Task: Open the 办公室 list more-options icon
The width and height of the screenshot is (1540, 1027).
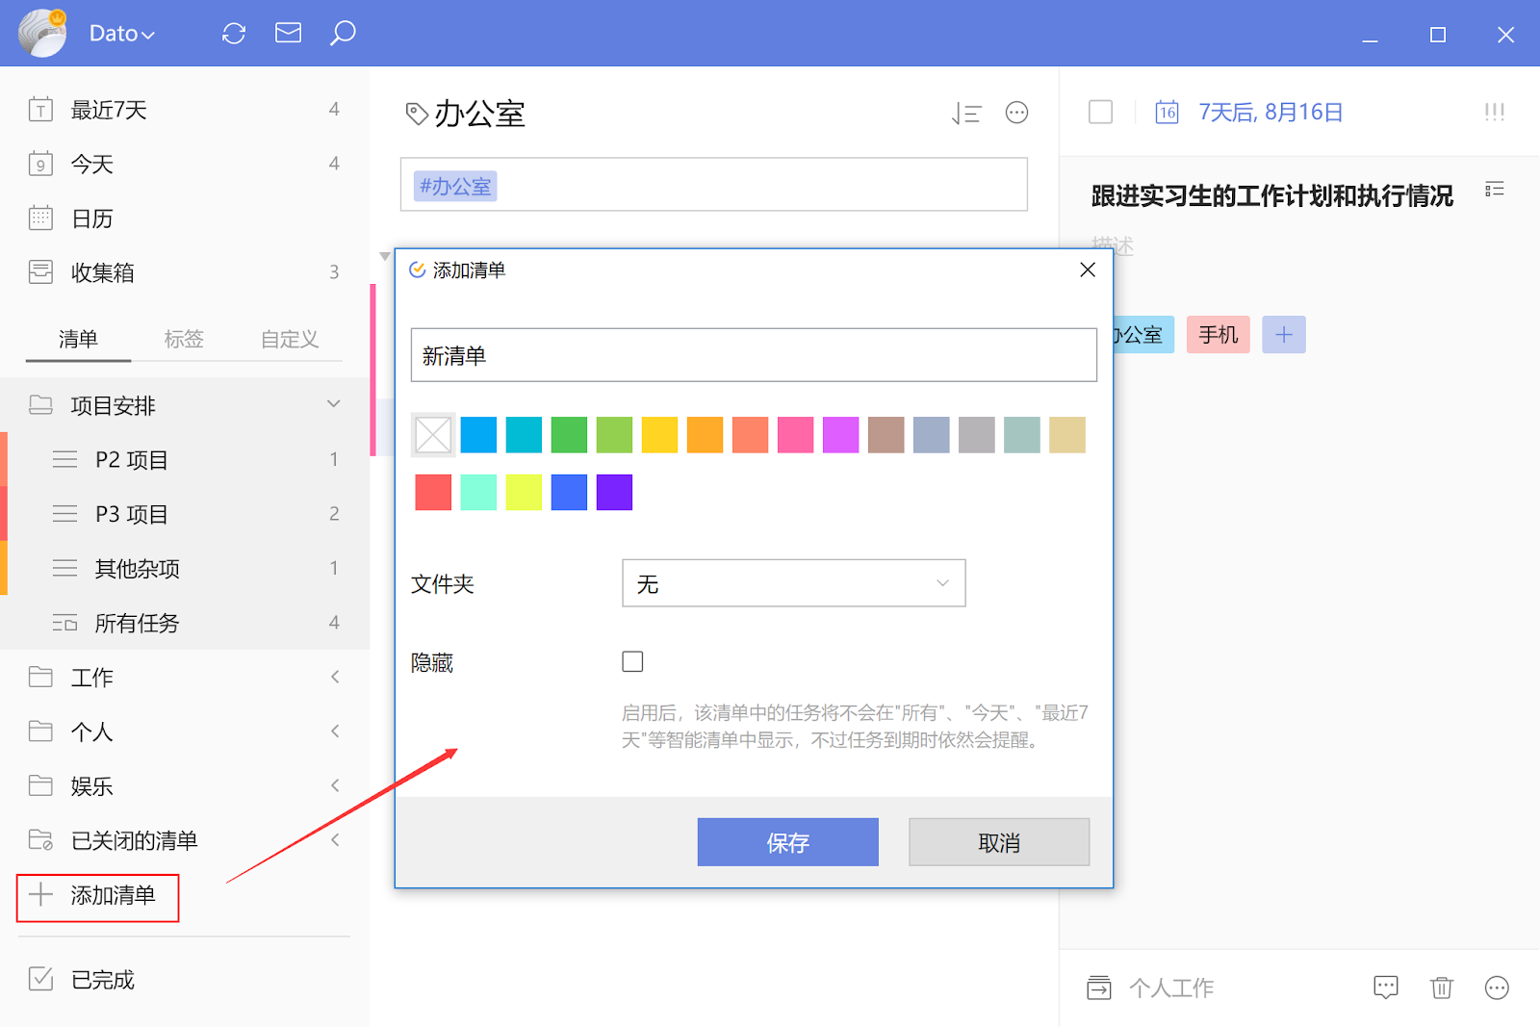Action: click(x=1016, y=113)
